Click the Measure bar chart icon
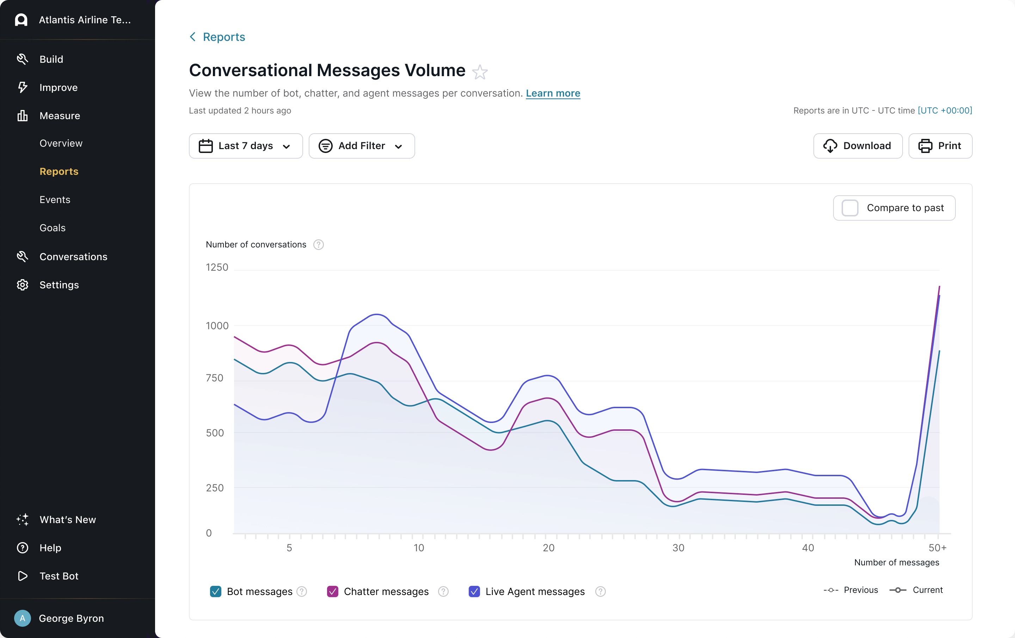Viewport: 1015px width, 638px height. point(22,116)
